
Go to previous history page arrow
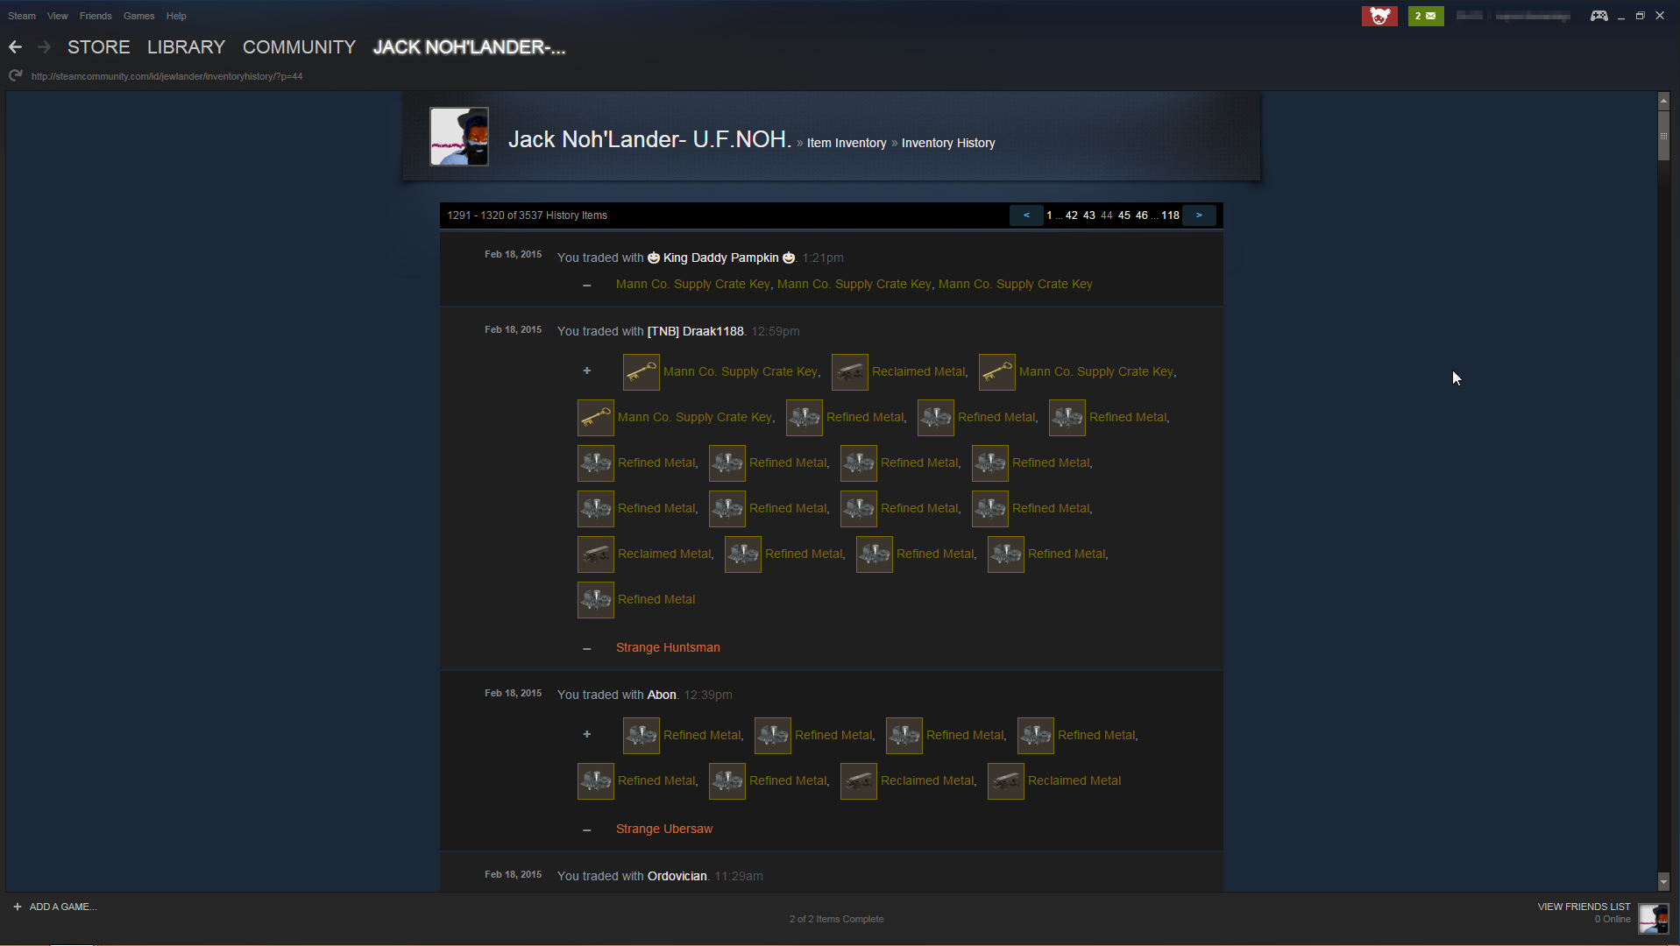click(x=1026, y=215)
